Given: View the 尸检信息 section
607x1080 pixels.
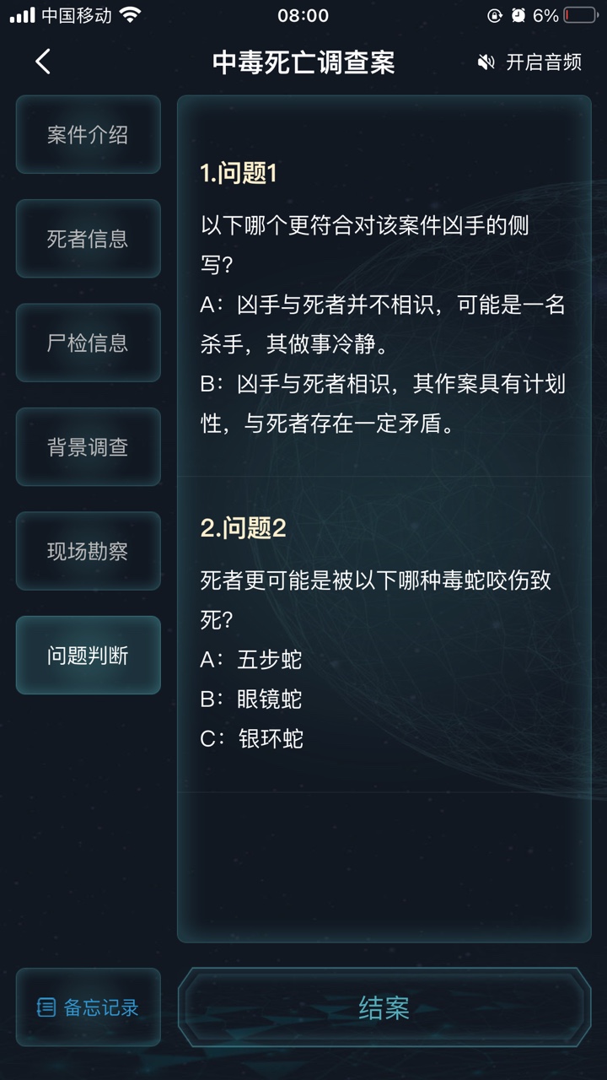Looking at the screenshot, I should coord(88,343).
